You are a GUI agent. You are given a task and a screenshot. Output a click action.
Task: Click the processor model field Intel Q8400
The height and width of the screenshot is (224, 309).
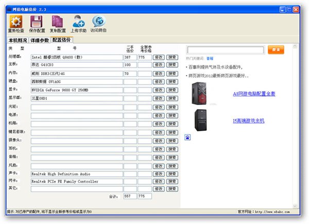click(x=77, y=57)
